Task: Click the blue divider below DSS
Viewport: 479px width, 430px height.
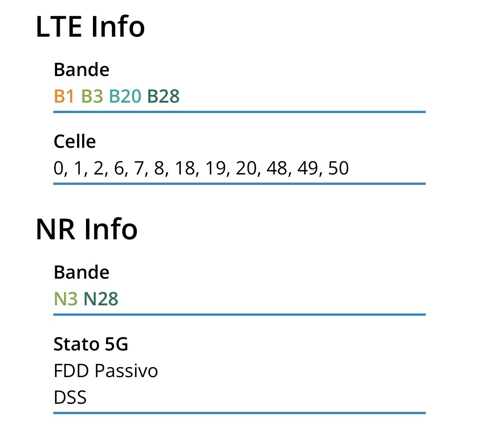Action: (x=239, y=413)
